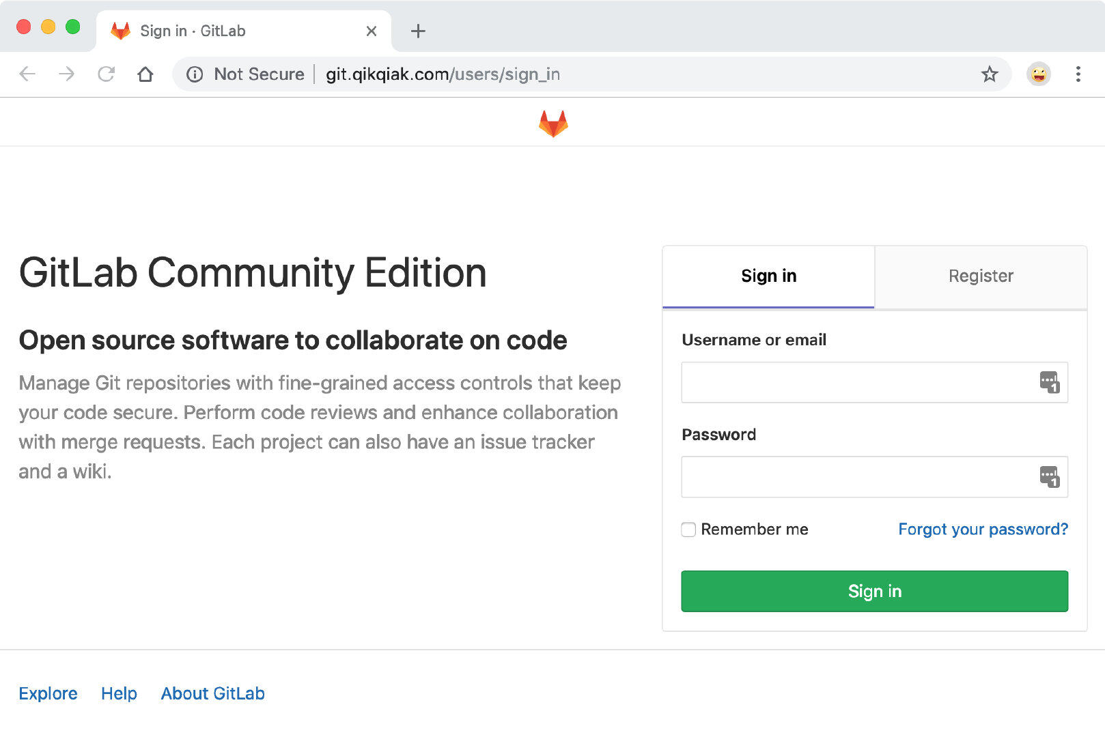Click the browser forward arrow
The height and width of the screenshot is (737, 1105).
coord(66,74)
